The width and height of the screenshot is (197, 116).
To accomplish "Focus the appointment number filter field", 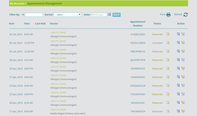I will click(x=34, y=15).
